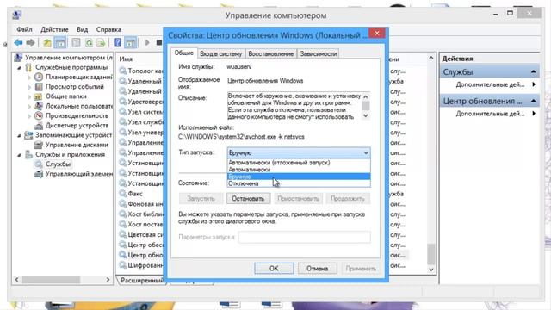Choose Автоматически (отложенный запуск) option
551x310 pixels.
[299, 163]
